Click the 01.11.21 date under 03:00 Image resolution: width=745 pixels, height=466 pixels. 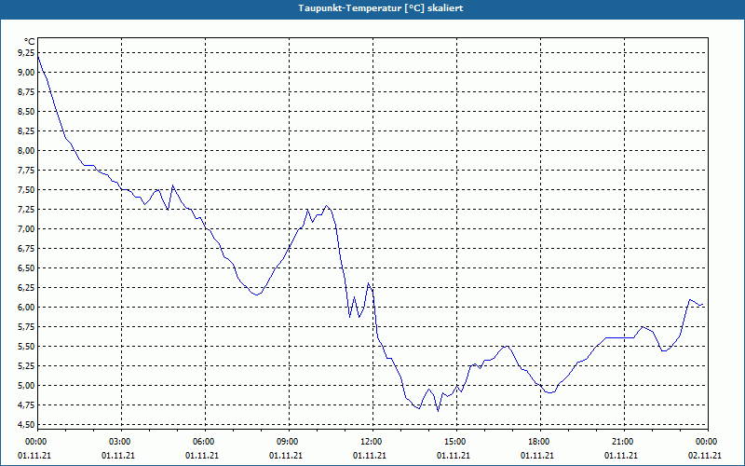[118, 456]
